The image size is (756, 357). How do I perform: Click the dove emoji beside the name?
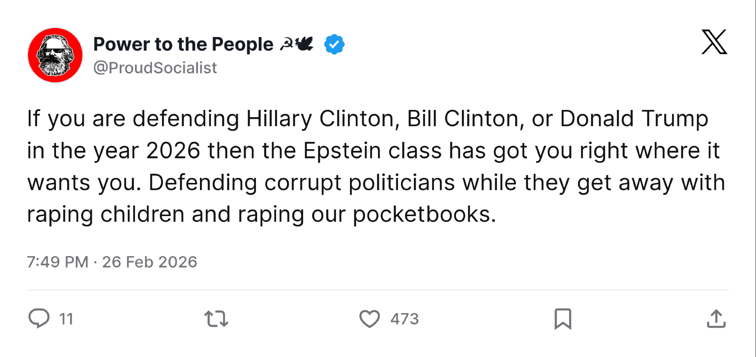pyautogui.click(x=305, y=43)
